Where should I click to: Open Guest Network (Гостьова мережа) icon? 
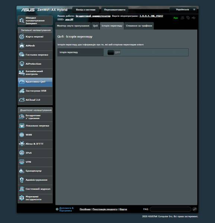pyautogui.click(x=22, y=55)
